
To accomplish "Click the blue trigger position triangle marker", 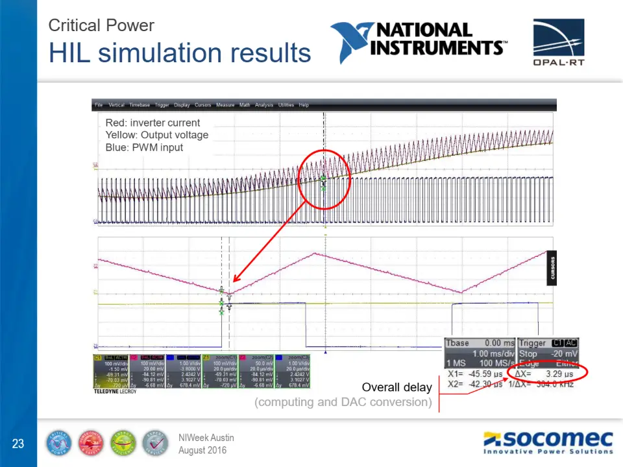I will point(325,352).
